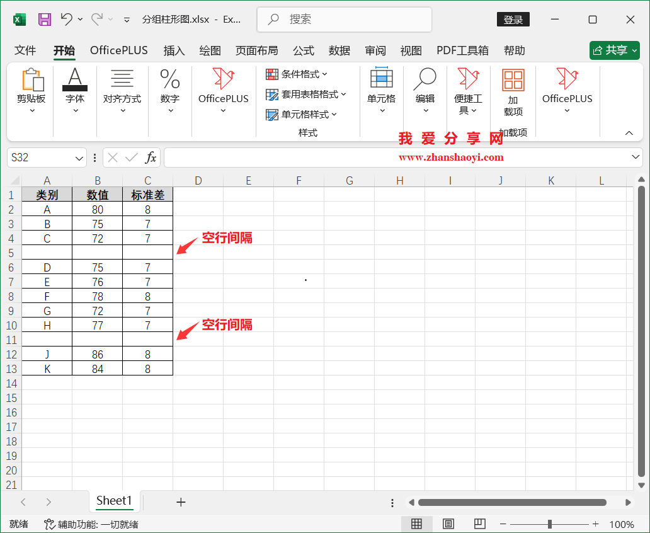Image resolution: width=650 pixels, height=533 pixels.
Task: Click the Insert Function fx button
Action: point(151,158)
